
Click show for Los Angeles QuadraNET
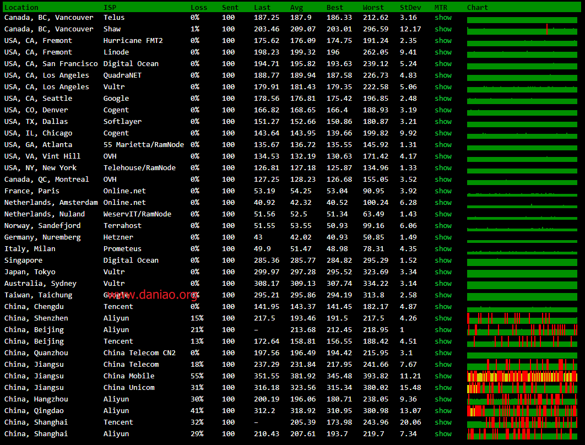[443, 75]
